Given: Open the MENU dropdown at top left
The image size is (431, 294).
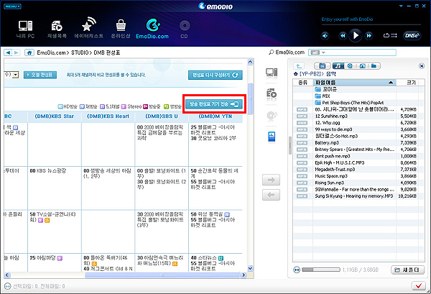Looking at the screenshot, I should coord(12,6).
